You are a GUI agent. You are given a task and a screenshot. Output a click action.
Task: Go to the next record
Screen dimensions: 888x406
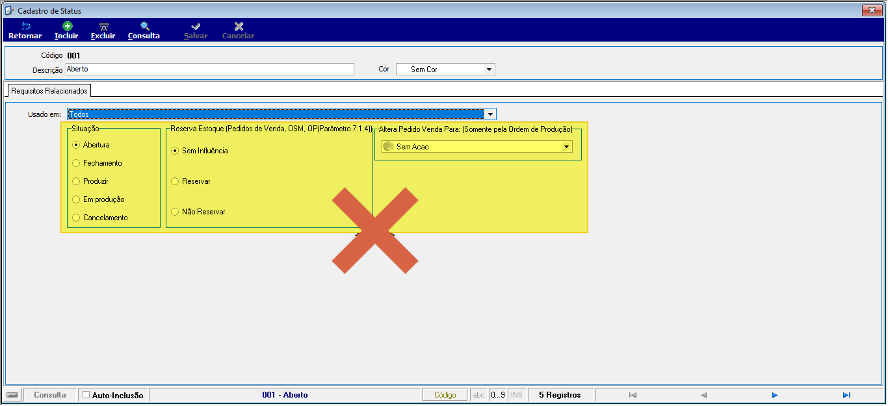pyautogui.click(x=775, y=395)
